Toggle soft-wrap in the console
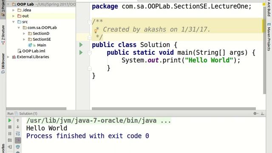This screenshot has height=153, width=272. 18,133
